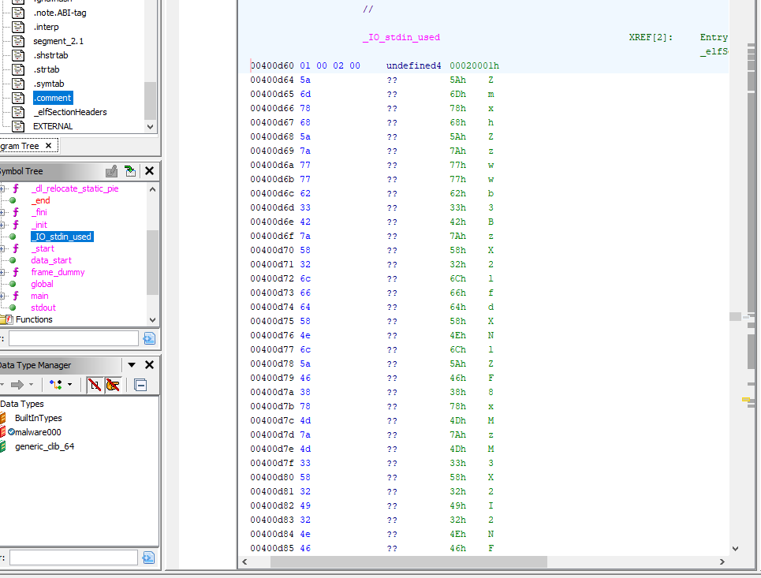Click the malware000 archive book icon
The image size is (761, 578).
coord(3,432)
